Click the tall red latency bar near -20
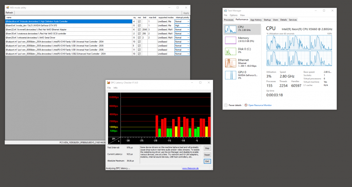352x187 pixels. coord(157,126)
